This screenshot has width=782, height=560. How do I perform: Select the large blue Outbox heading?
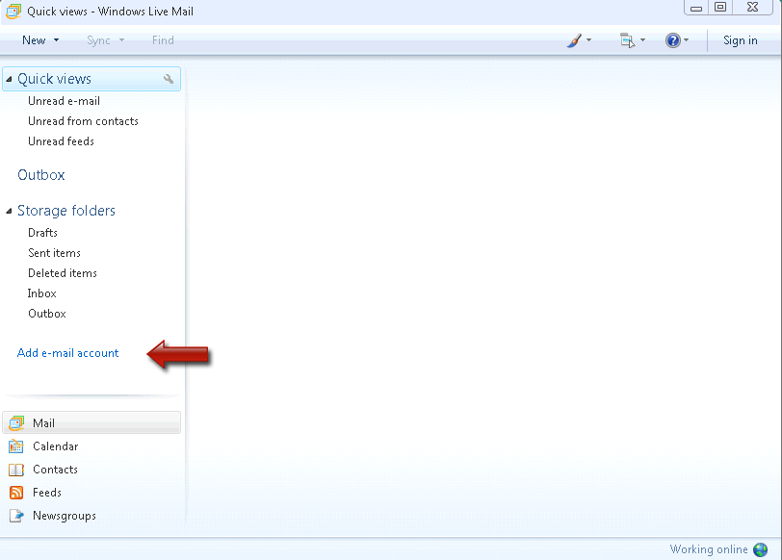[41, 175]
